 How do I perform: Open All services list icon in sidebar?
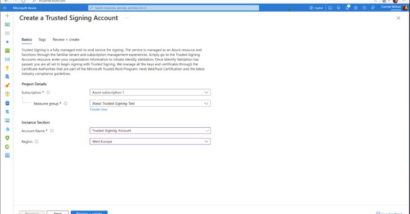pyautogui.click(x=7, y=33)
